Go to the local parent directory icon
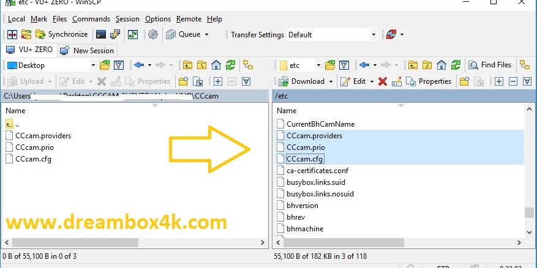The height and width of the screenshot is (268, 537). 187,65
